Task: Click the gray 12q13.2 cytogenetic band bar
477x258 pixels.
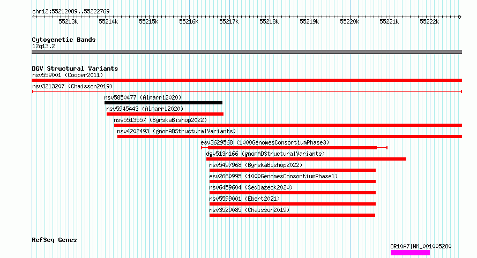Action: pyautogui.click(x=247, y=52)
